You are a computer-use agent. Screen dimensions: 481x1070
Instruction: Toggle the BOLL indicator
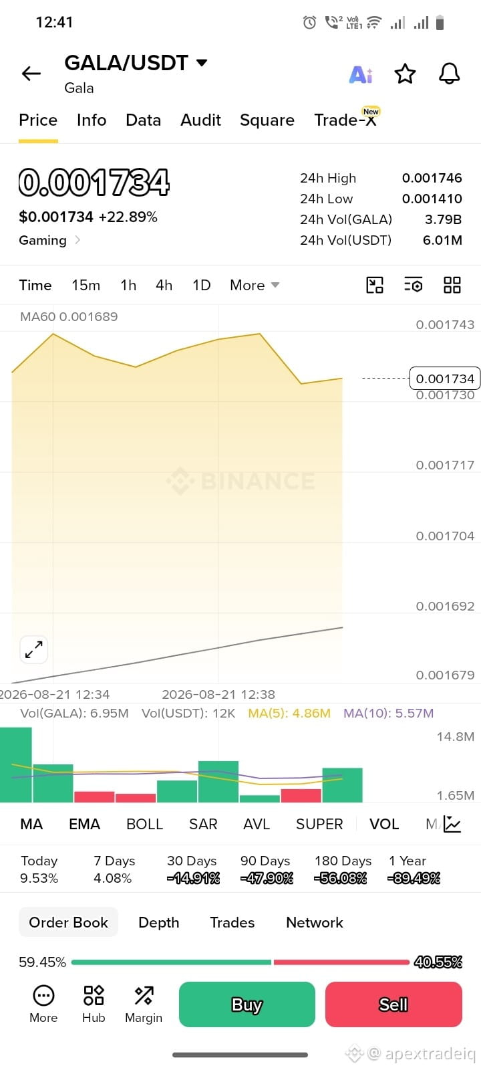144,824
